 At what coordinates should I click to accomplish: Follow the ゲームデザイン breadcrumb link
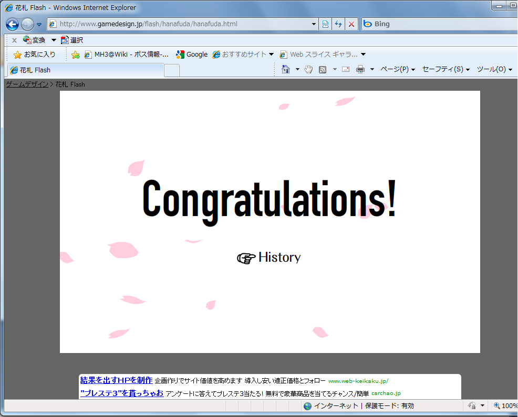(x=27, y=84)
